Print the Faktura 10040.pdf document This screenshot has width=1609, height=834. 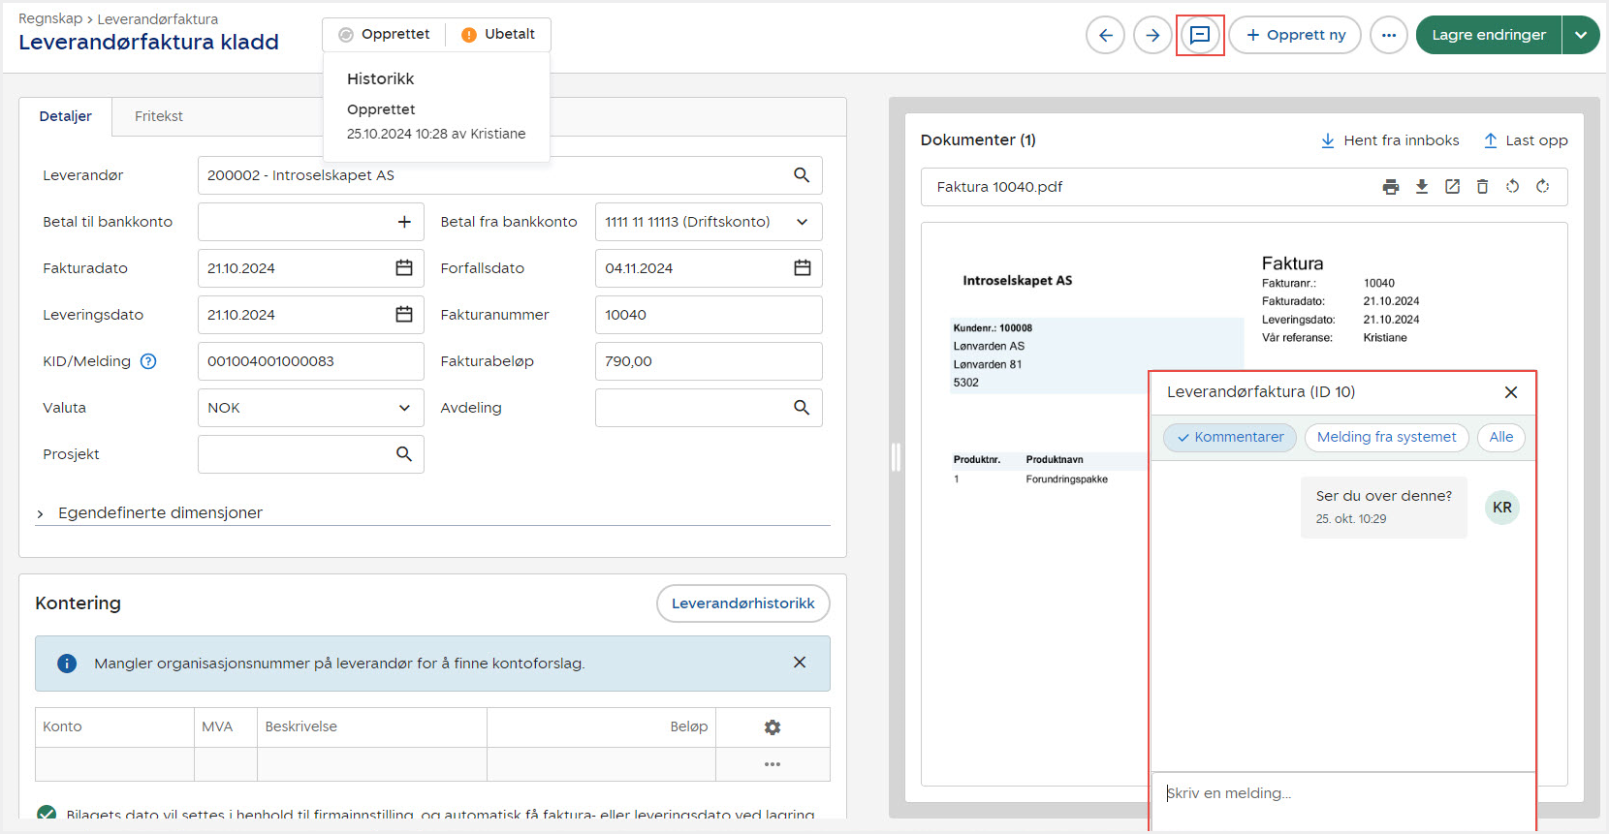[1391, 187]
